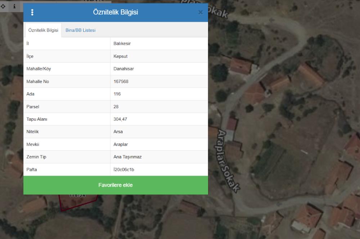
Task: Click the Mahalle/Köy label
Action: (x=39, y=69)
